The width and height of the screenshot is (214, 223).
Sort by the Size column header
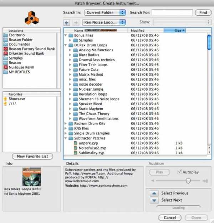coord(175,30)
